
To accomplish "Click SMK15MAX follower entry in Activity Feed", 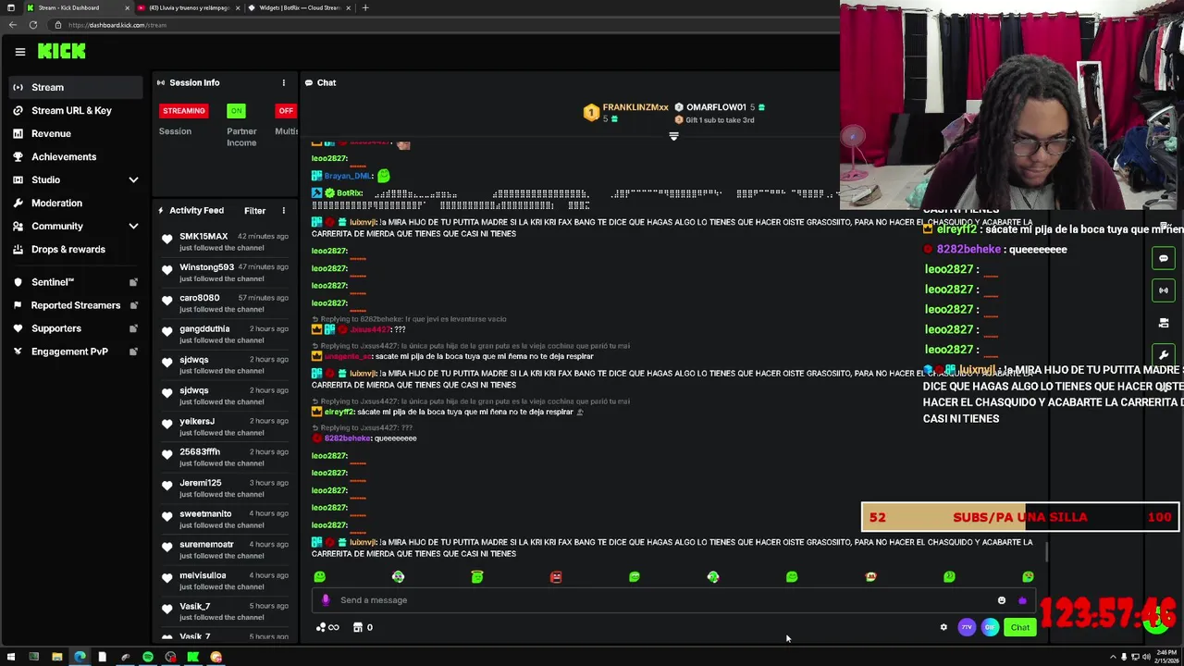I will point(227,241).
